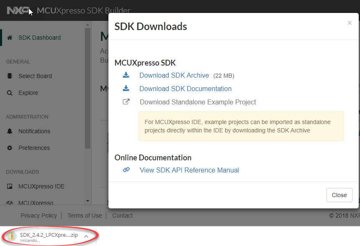Click the SDK Downloads dialog heading

[151, 27]
